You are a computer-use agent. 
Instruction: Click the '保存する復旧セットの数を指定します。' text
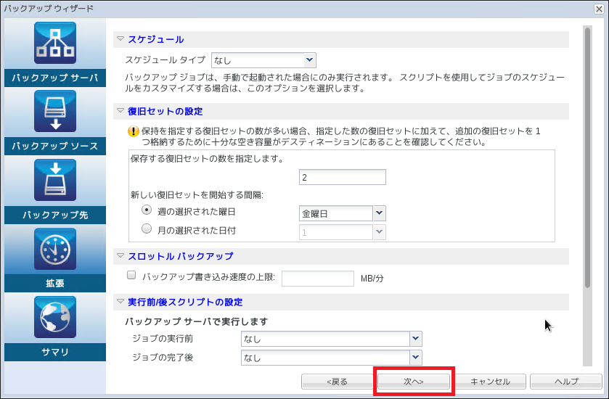[x=208, y=159]
